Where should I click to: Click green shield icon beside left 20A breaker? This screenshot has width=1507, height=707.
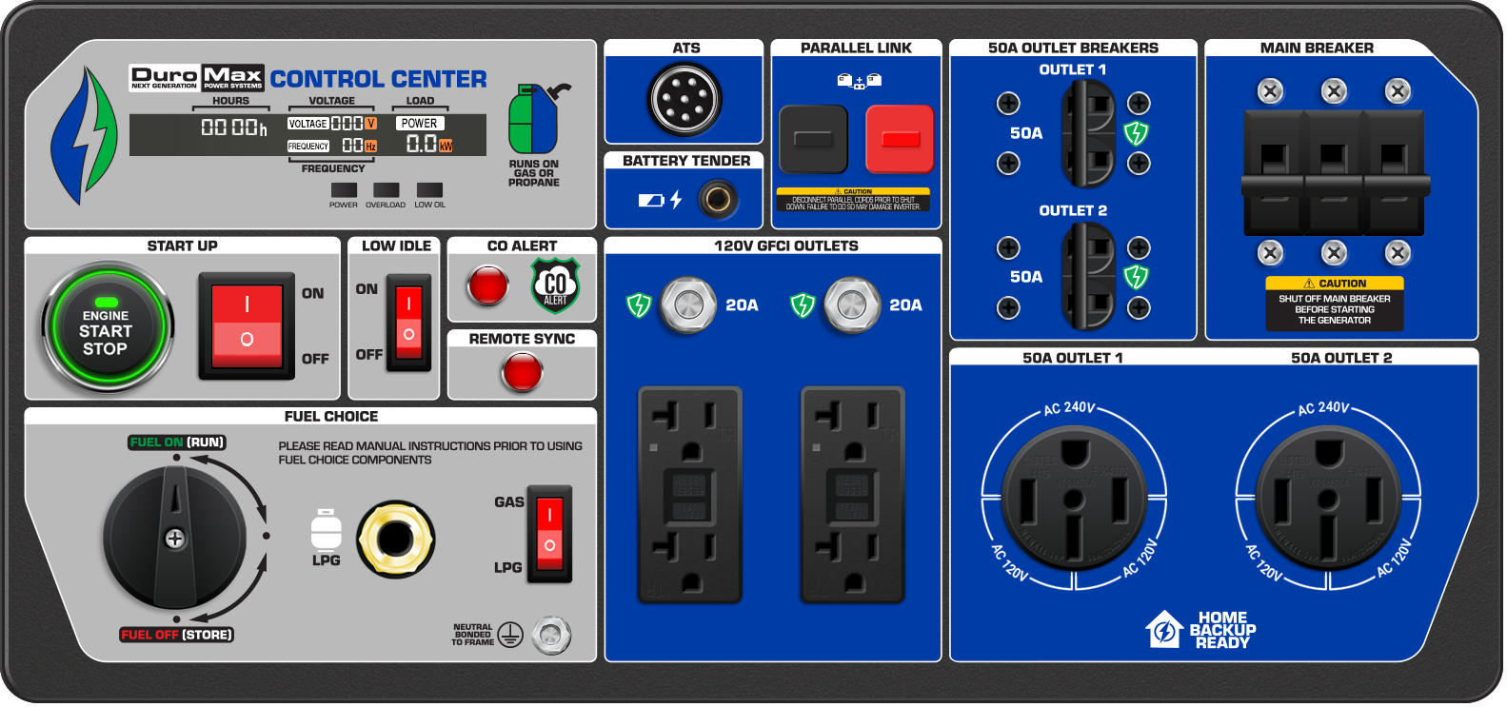tap(639, 305)
